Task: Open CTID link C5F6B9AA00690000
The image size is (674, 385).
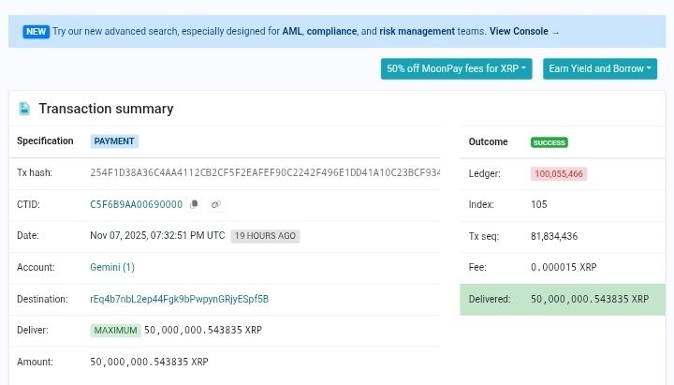Action: [137, 204]
